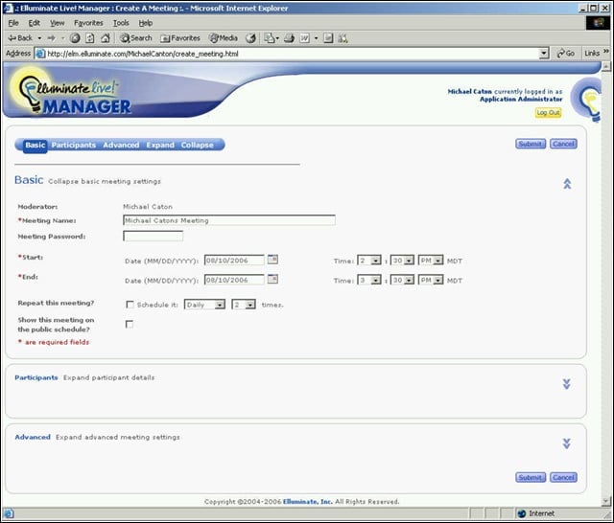This screenshot has height=523, width=614.
Task: Select the Participants tab in the navigation bar
Action: click(74, 145)
